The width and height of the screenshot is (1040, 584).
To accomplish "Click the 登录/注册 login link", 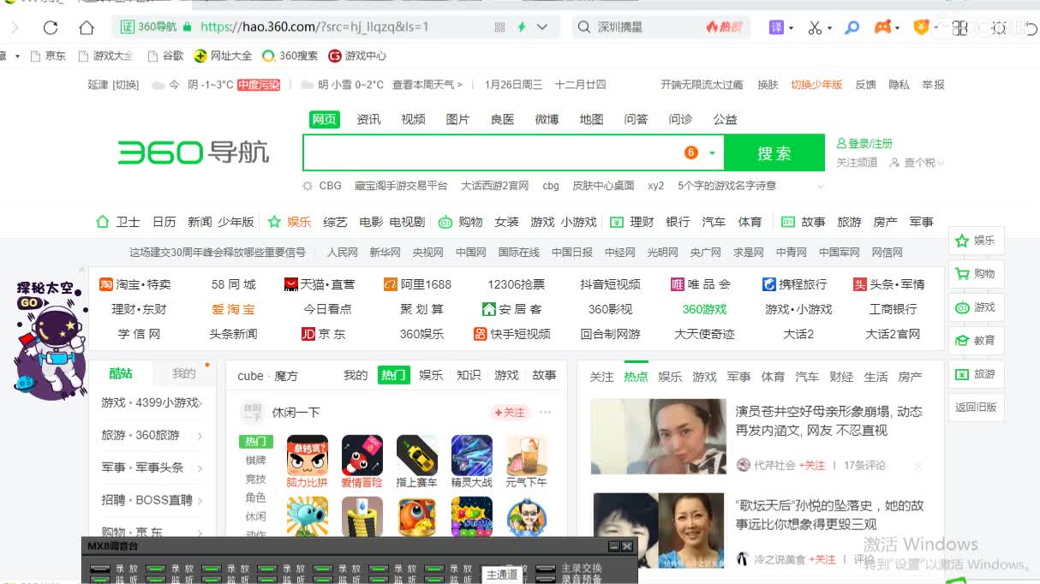I will (x=864, y=144).
